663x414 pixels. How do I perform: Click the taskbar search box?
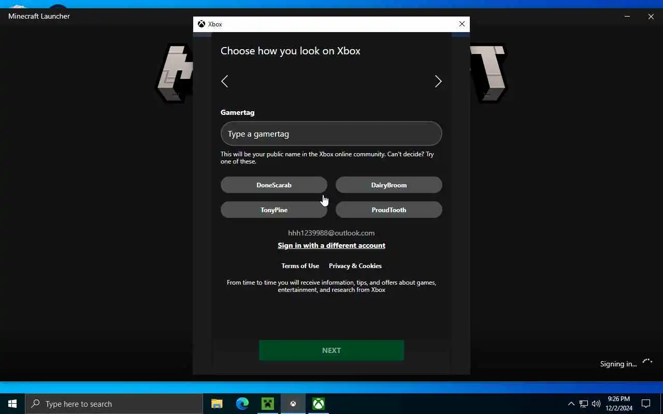(114, 404)
